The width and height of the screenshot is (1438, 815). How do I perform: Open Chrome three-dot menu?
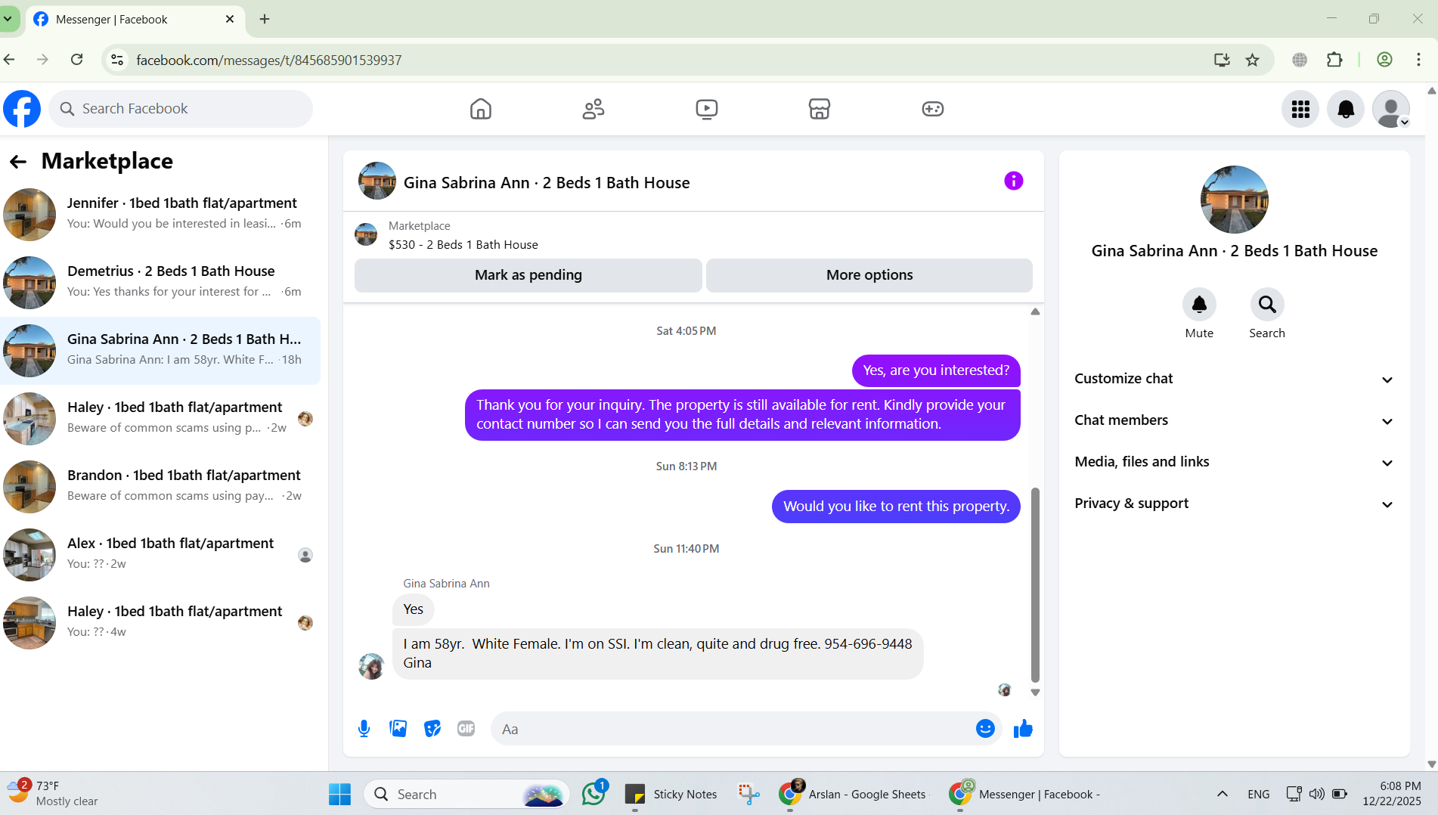[1418, 60]
